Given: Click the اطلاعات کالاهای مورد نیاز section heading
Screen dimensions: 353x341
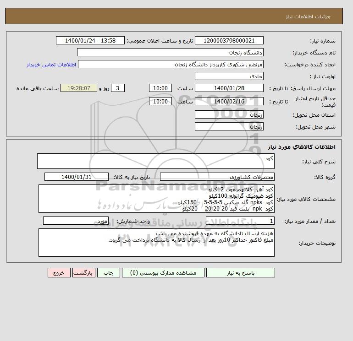Looking at the screenshot, I should tap(302, 147).
